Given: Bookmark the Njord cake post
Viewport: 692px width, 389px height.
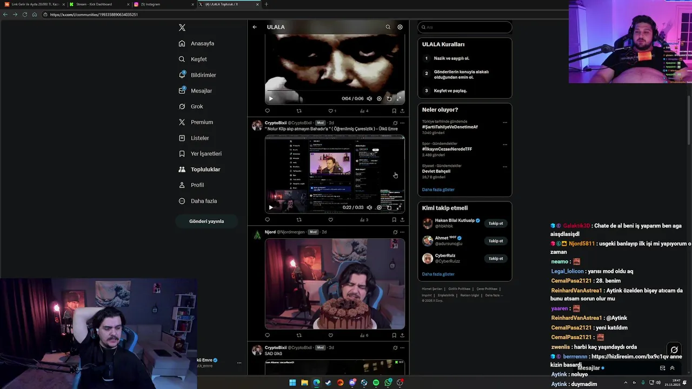Looking at the screenshot, I should pos(394,336).
